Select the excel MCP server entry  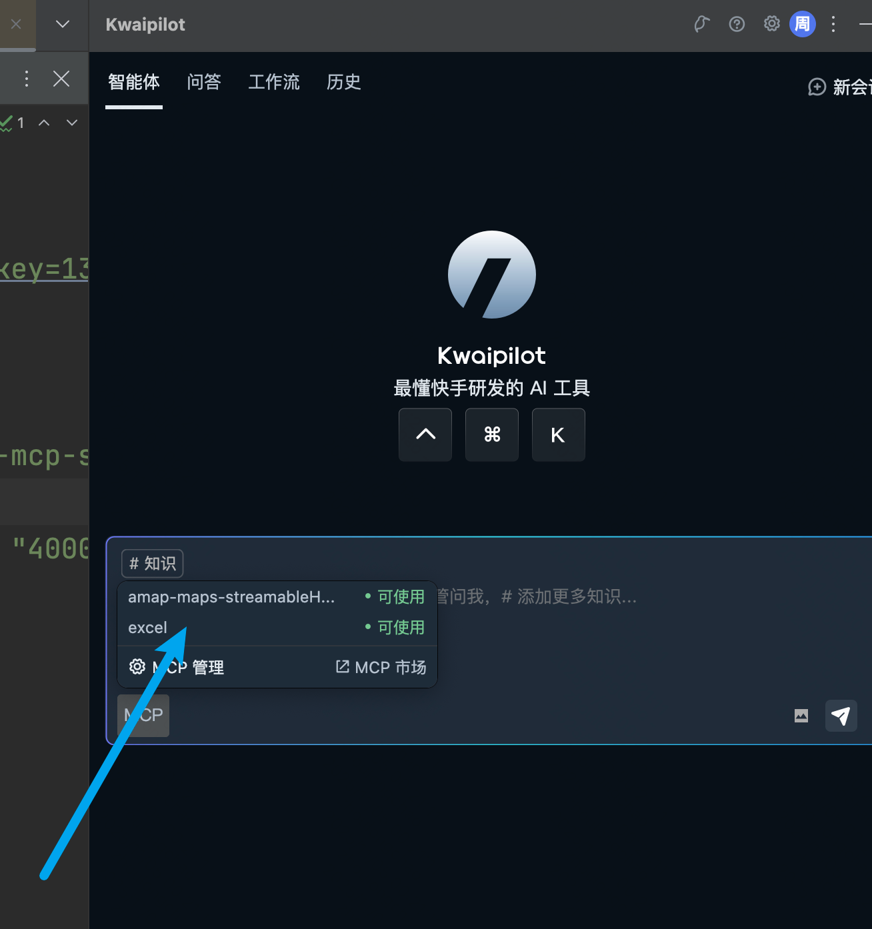click(277, 628)
